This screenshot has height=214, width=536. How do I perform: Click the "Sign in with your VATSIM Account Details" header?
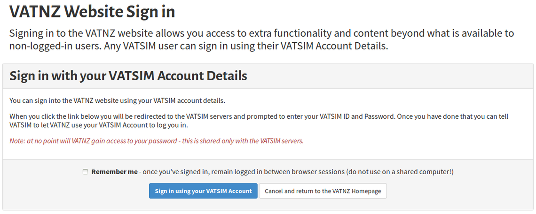coord(128,76)
